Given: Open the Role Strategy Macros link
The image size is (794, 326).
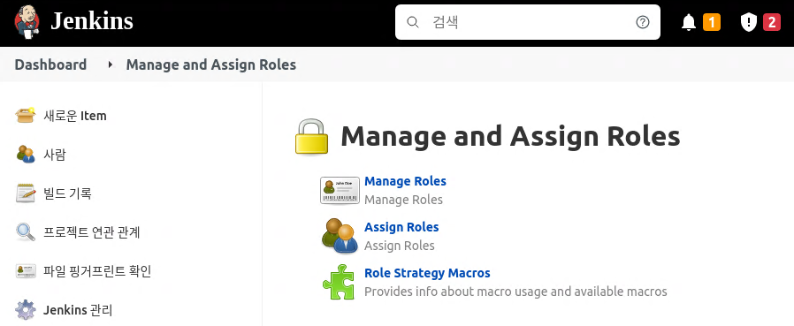Looking at the screenshot, I should (x=427, y=273).
